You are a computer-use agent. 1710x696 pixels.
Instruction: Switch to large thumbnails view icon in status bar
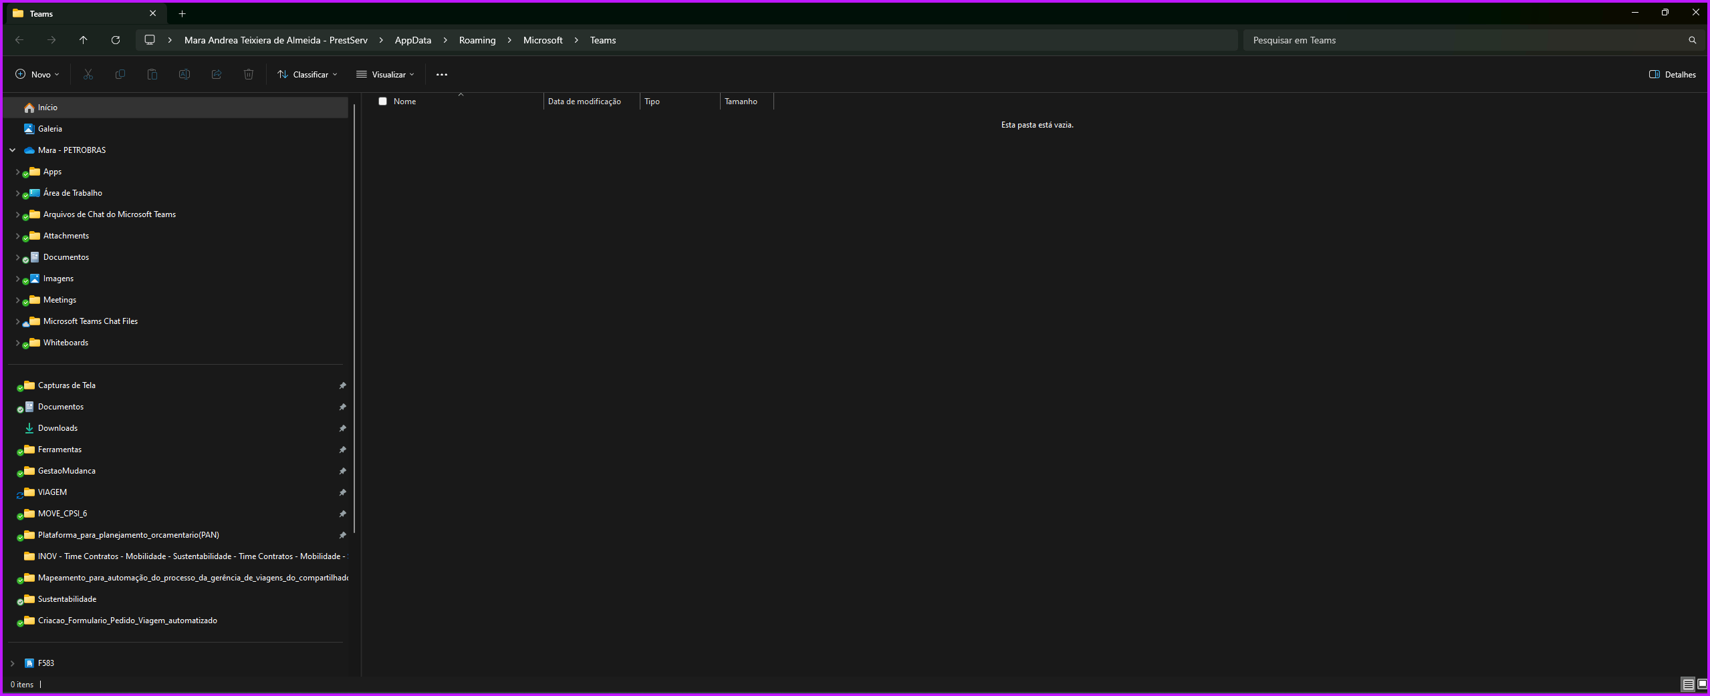tap(1702, 684)
